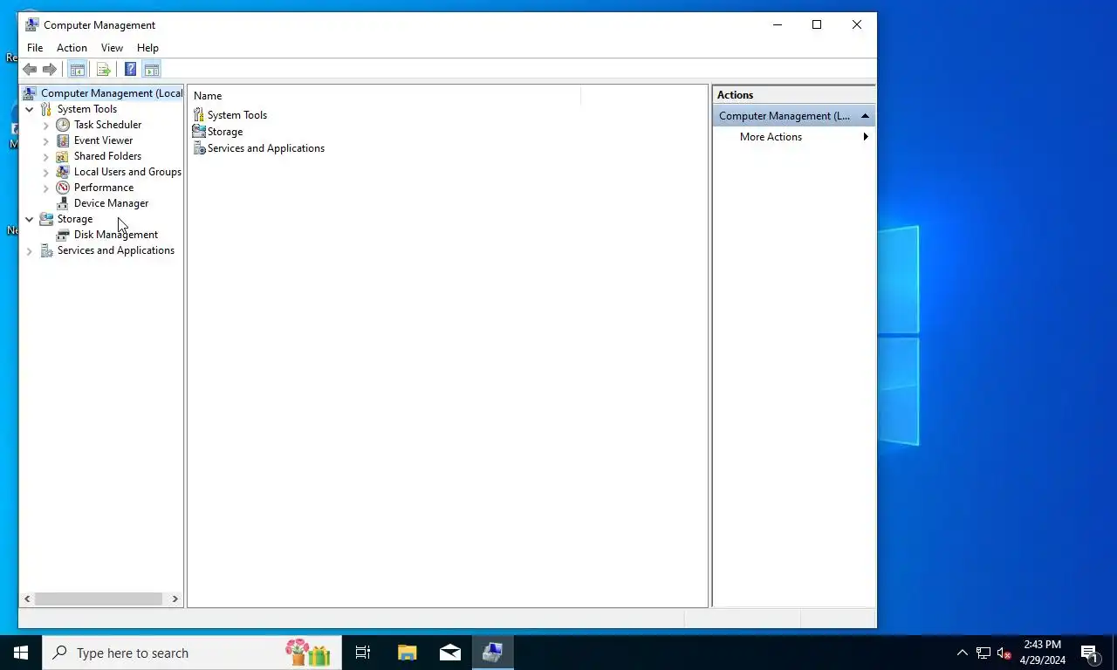Select Device Manager in the tree
The height and width of the screenshot is (670, 1117).
[x=111, y=203]
